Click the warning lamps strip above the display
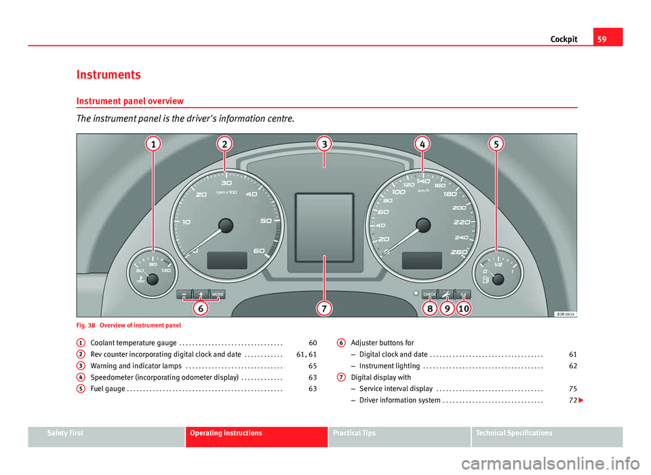Screen dimensions: 651x475 pos(324,169)
